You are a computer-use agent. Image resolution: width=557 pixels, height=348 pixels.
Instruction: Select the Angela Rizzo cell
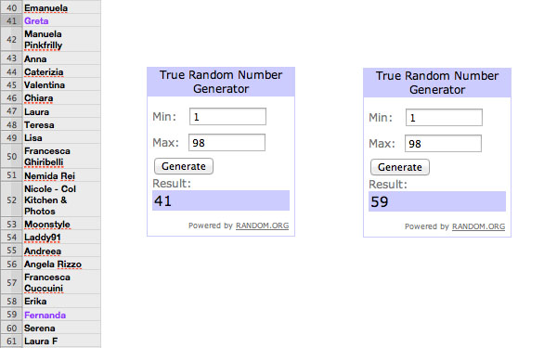point(61,264)
